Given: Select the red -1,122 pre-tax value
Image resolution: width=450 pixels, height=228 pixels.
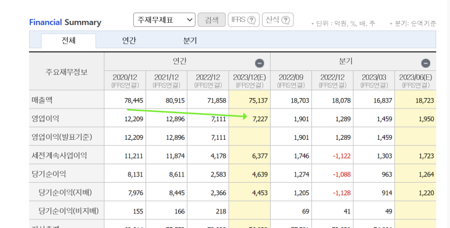Looking at the screenshot, I should (342, 156).
